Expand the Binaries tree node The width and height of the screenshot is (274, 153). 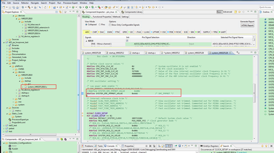pyautogui.click(x=7, y=45)
